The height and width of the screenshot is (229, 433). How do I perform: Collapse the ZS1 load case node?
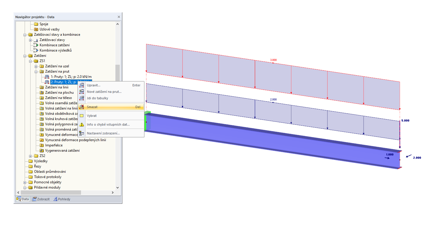click(31, 61)
